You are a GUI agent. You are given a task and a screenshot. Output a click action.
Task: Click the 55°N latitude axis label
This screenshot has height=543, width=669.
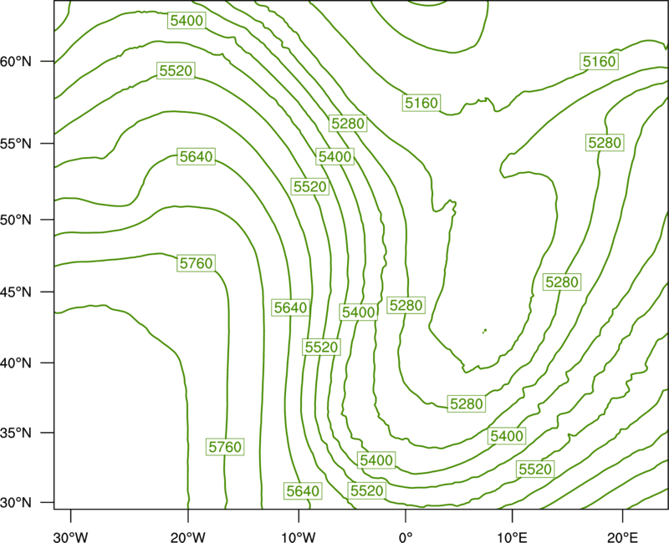coord(16,144)
